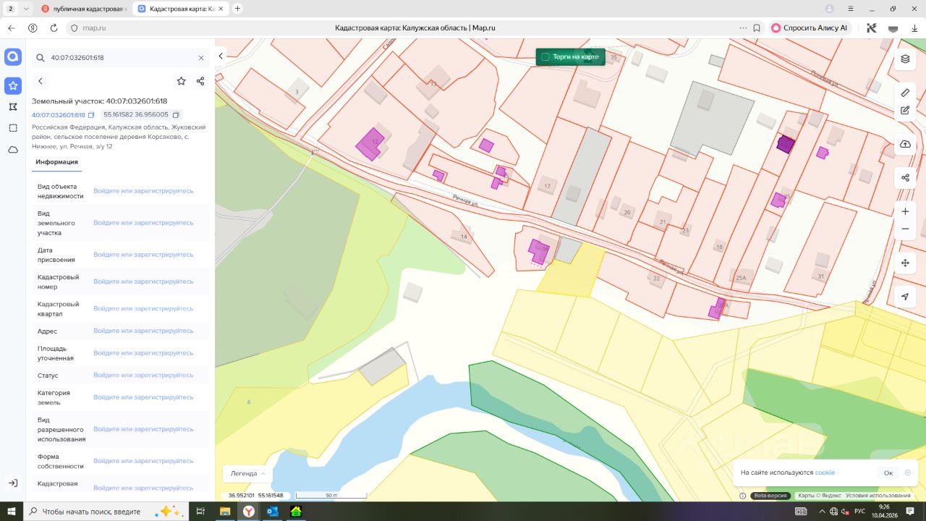Copy the coordinates 55.161582 36.956005
The height and width of the screenshot is (521, 926).
(x=176, y=114)
